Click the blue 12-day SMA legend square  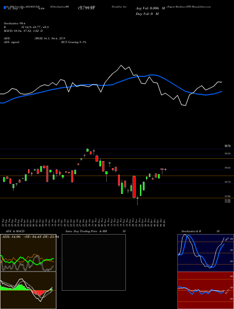click(5, 8)
